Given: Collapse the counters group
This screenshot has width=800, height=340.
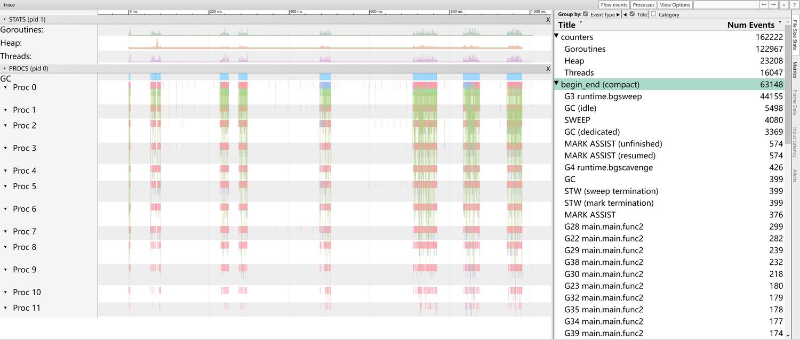Looking at the screenshot, I should 557,36.
